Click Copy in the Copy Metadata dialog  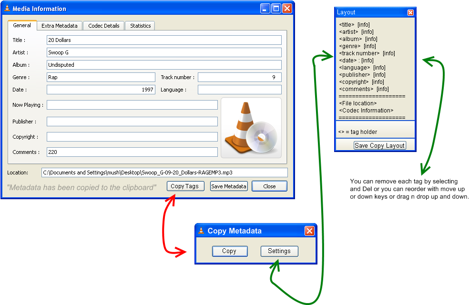tap(230, 251)
